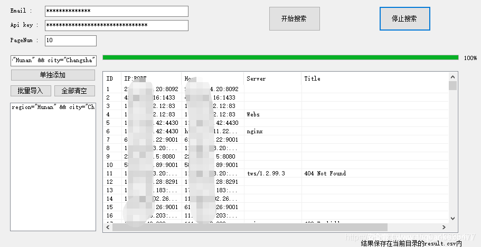Click the 开始搜索 start search button

pos(294,18)
